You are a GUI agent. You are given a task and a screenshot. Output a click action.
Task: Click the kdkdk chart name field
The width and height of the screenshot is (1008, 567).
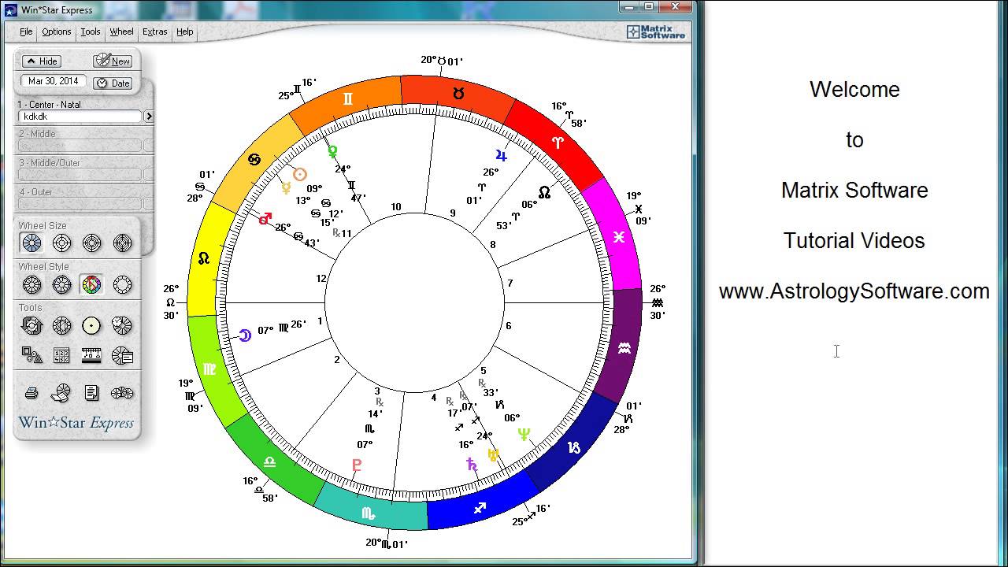[80, 117]
